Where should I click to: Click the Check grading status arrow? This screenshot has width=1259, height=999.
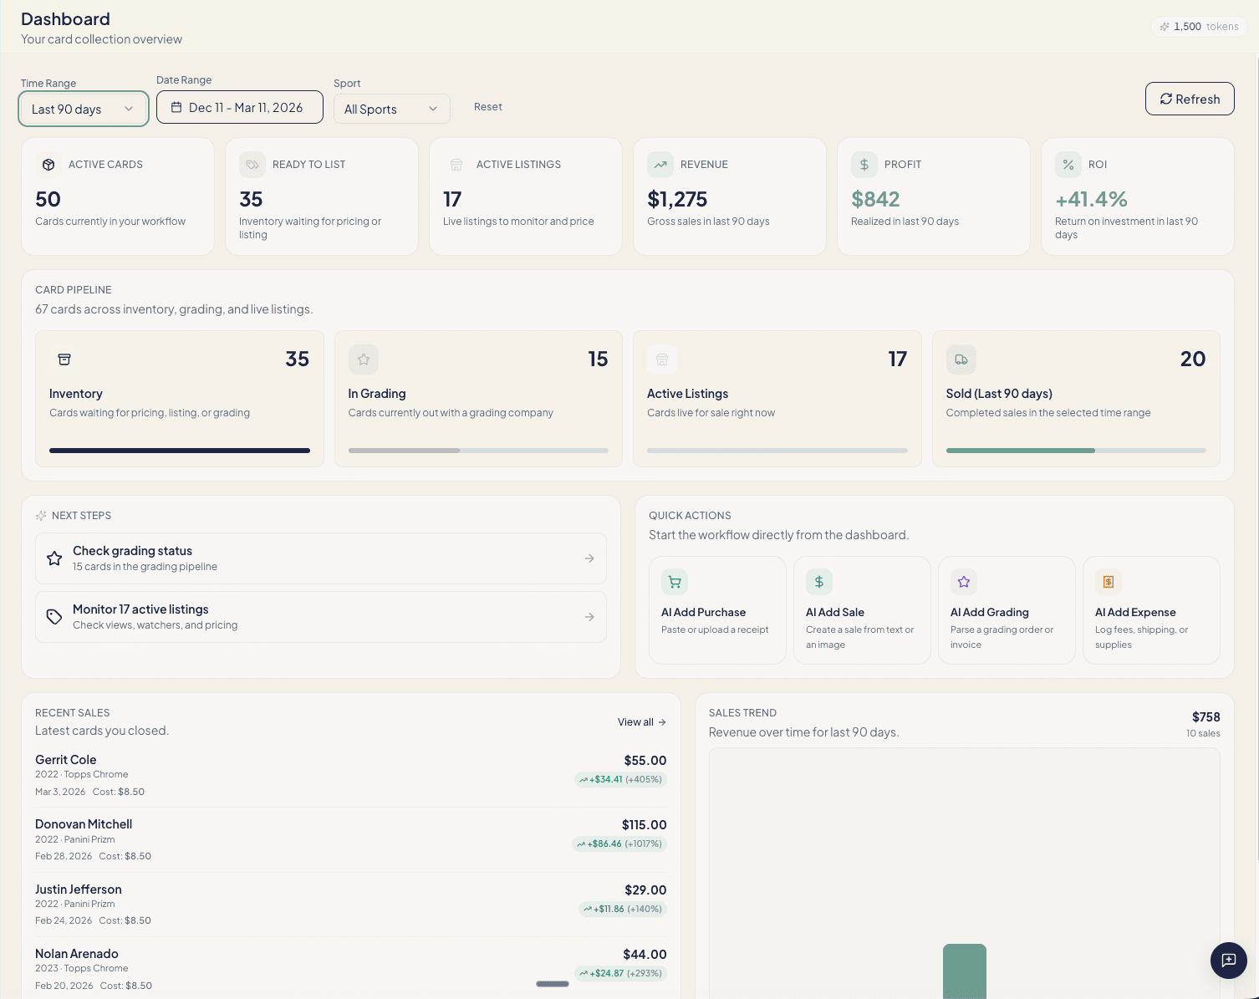[589, 558]
